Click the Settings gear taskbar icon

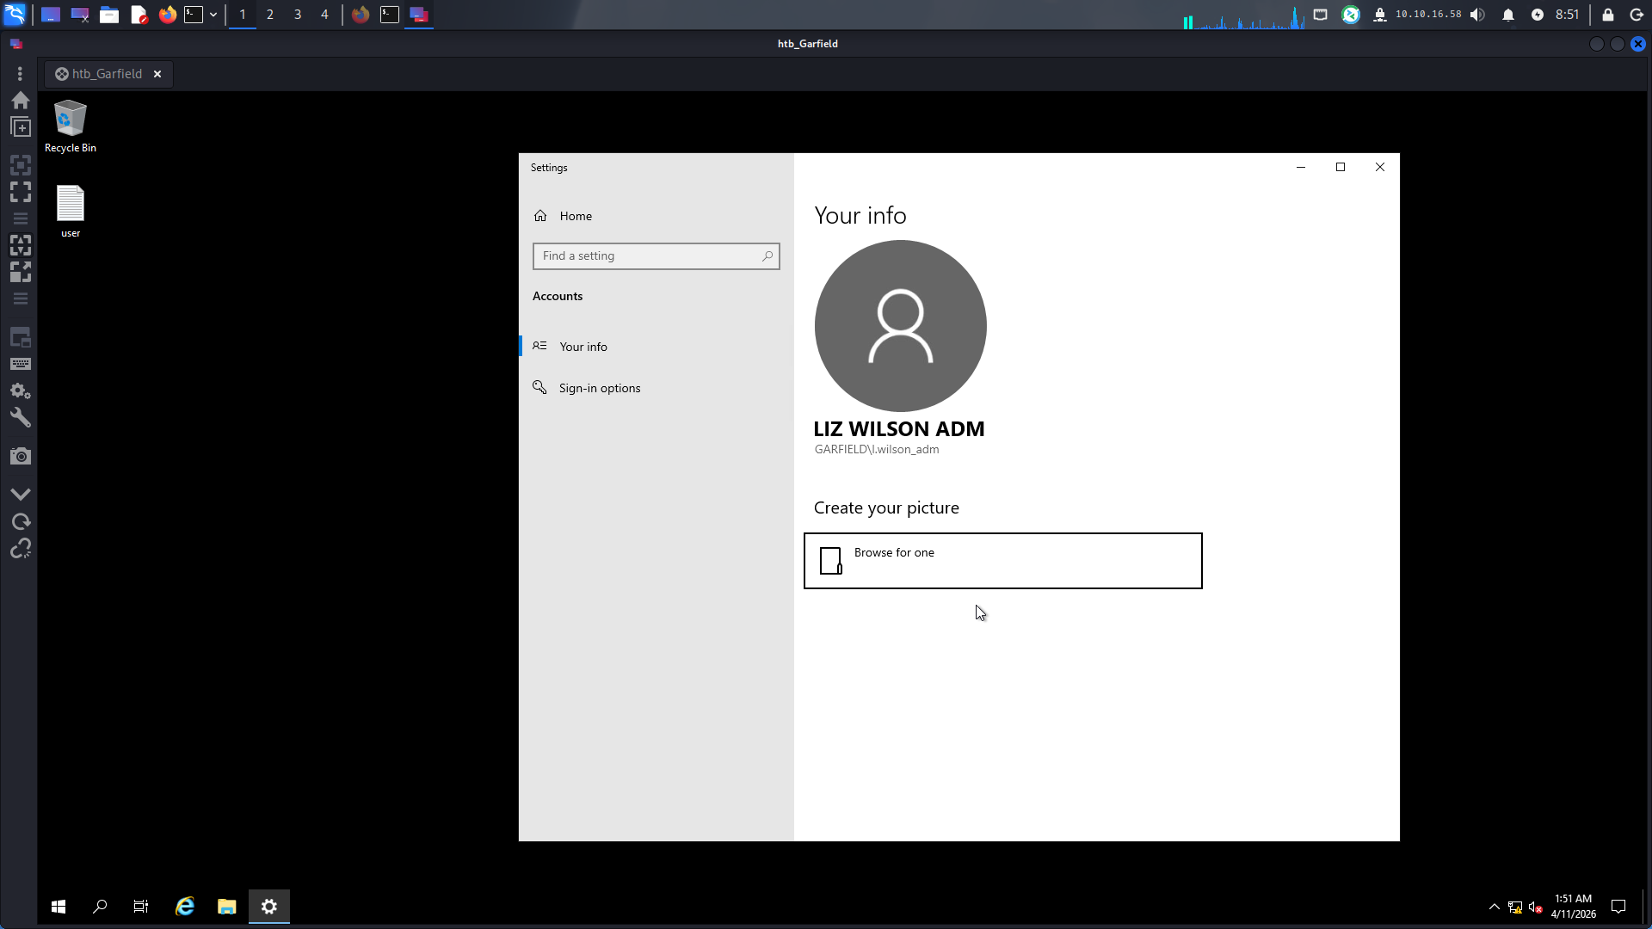click(x=269, y=906)
